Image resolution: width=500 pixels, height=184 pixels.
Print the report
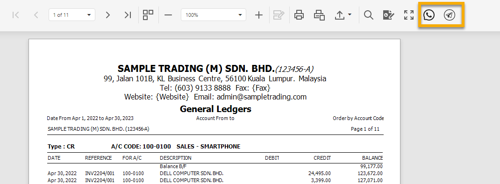(x=299, y=15)
